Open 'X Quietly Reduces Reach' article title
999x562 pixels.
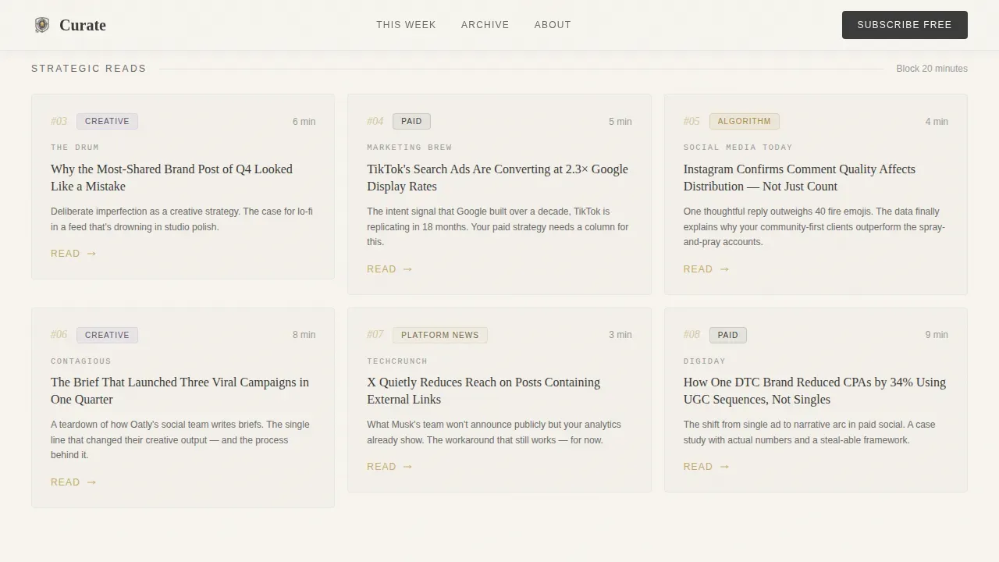[483, 391]
